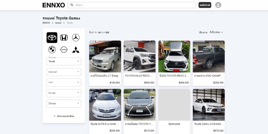This screenshot has height=134, width=268.
Task: Click the post ad button
Action: point(205,5)
